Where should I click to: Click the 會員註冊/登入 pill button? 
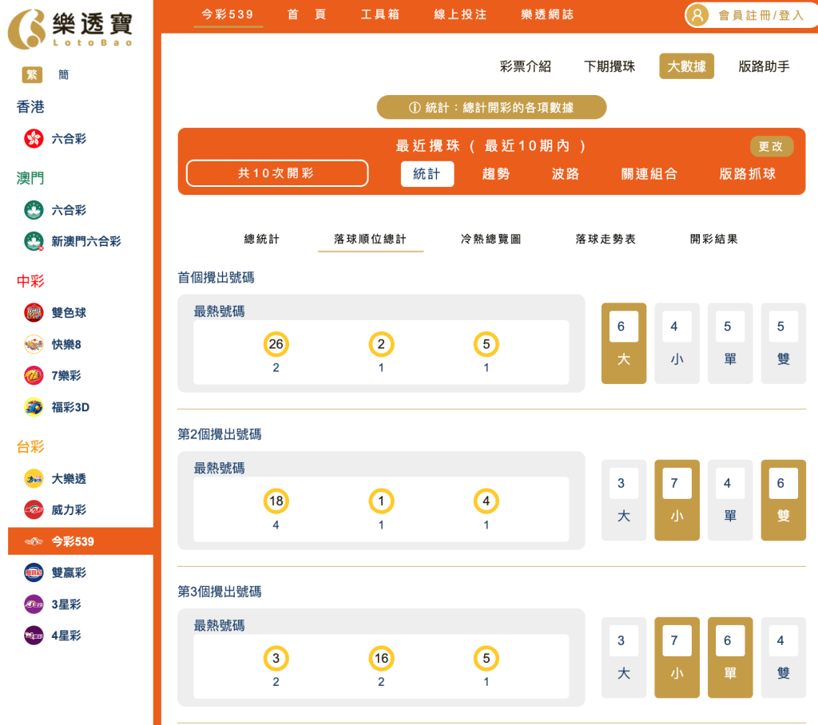point(748,14)
